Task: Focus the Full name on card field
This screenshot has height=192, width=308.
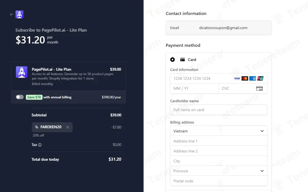Action: click(x=218, y=110)
